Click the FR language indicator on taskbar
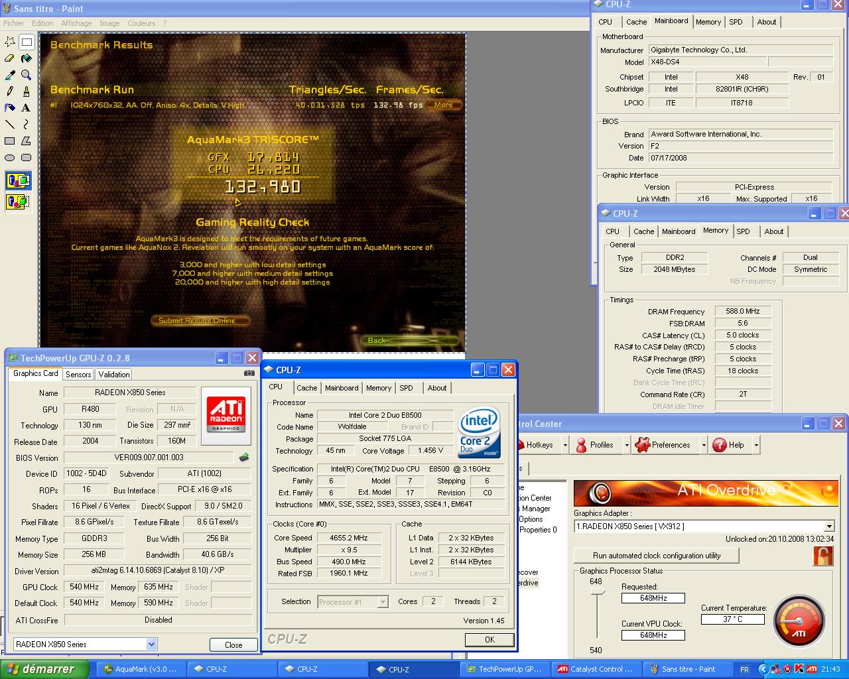The height and width of the screenshot is (679, 849). (744, 670)
